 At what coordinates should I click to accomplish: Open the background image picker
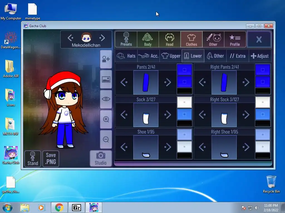pos(106,79)
